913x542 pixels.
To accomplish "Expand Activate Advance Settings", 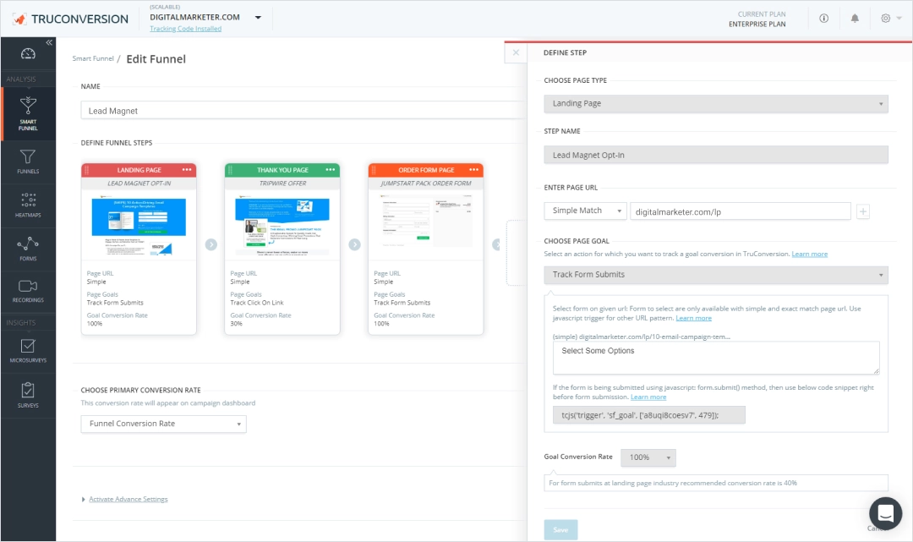I will tap(128, 499).
